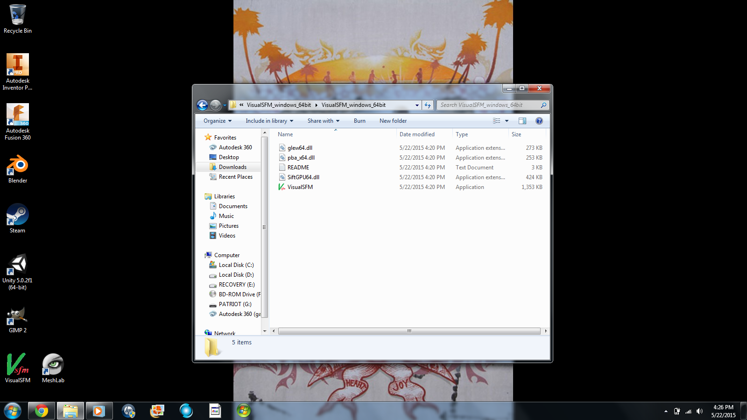Viewport: 747px width, 420px height.
Task: Show hidden breadcrumb path via double chevron
Action: (241, 105)
